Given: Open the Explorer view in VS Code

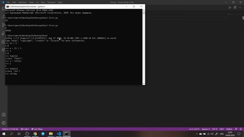Looking at the screenshot, I should pyautogui.click(x=3, y=8).
